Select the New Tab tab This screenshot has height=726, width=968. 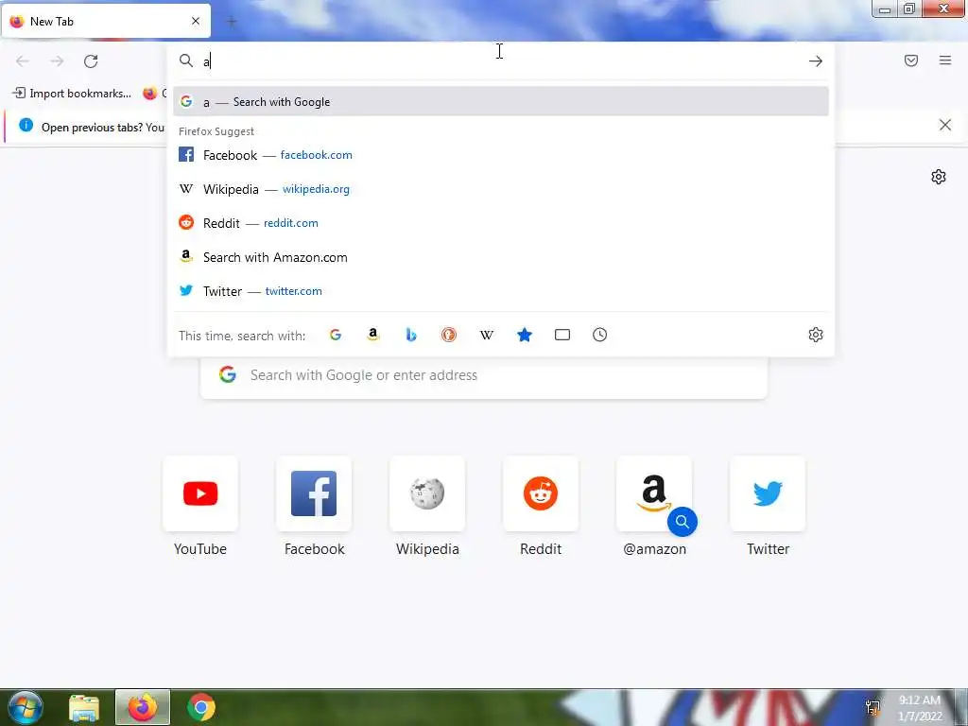click(106, 21)
